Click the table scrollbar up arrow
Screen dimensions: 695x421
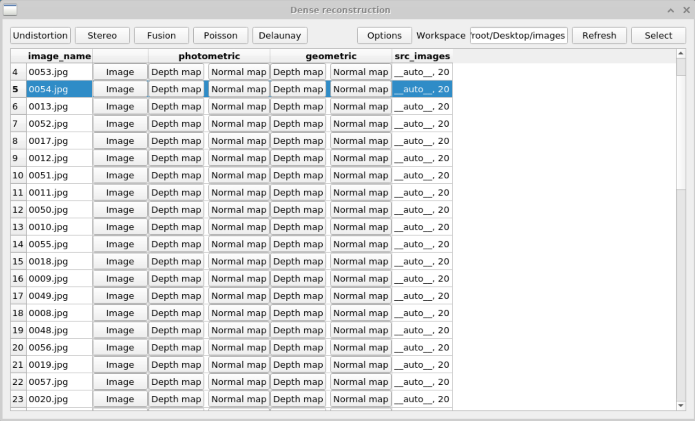pos(681,54)
